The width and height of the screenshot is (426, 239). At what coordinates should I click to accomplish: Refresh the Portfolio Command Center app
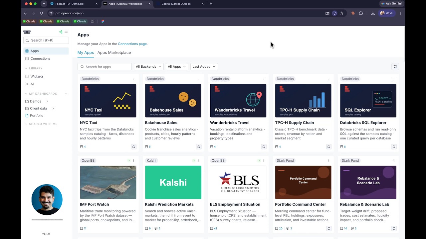point(329,228)
